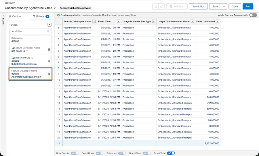The width and height of the screenshot is (259, 156).
Task: Delete the Entitlement Org ID filter
Action: pos(49,61)
